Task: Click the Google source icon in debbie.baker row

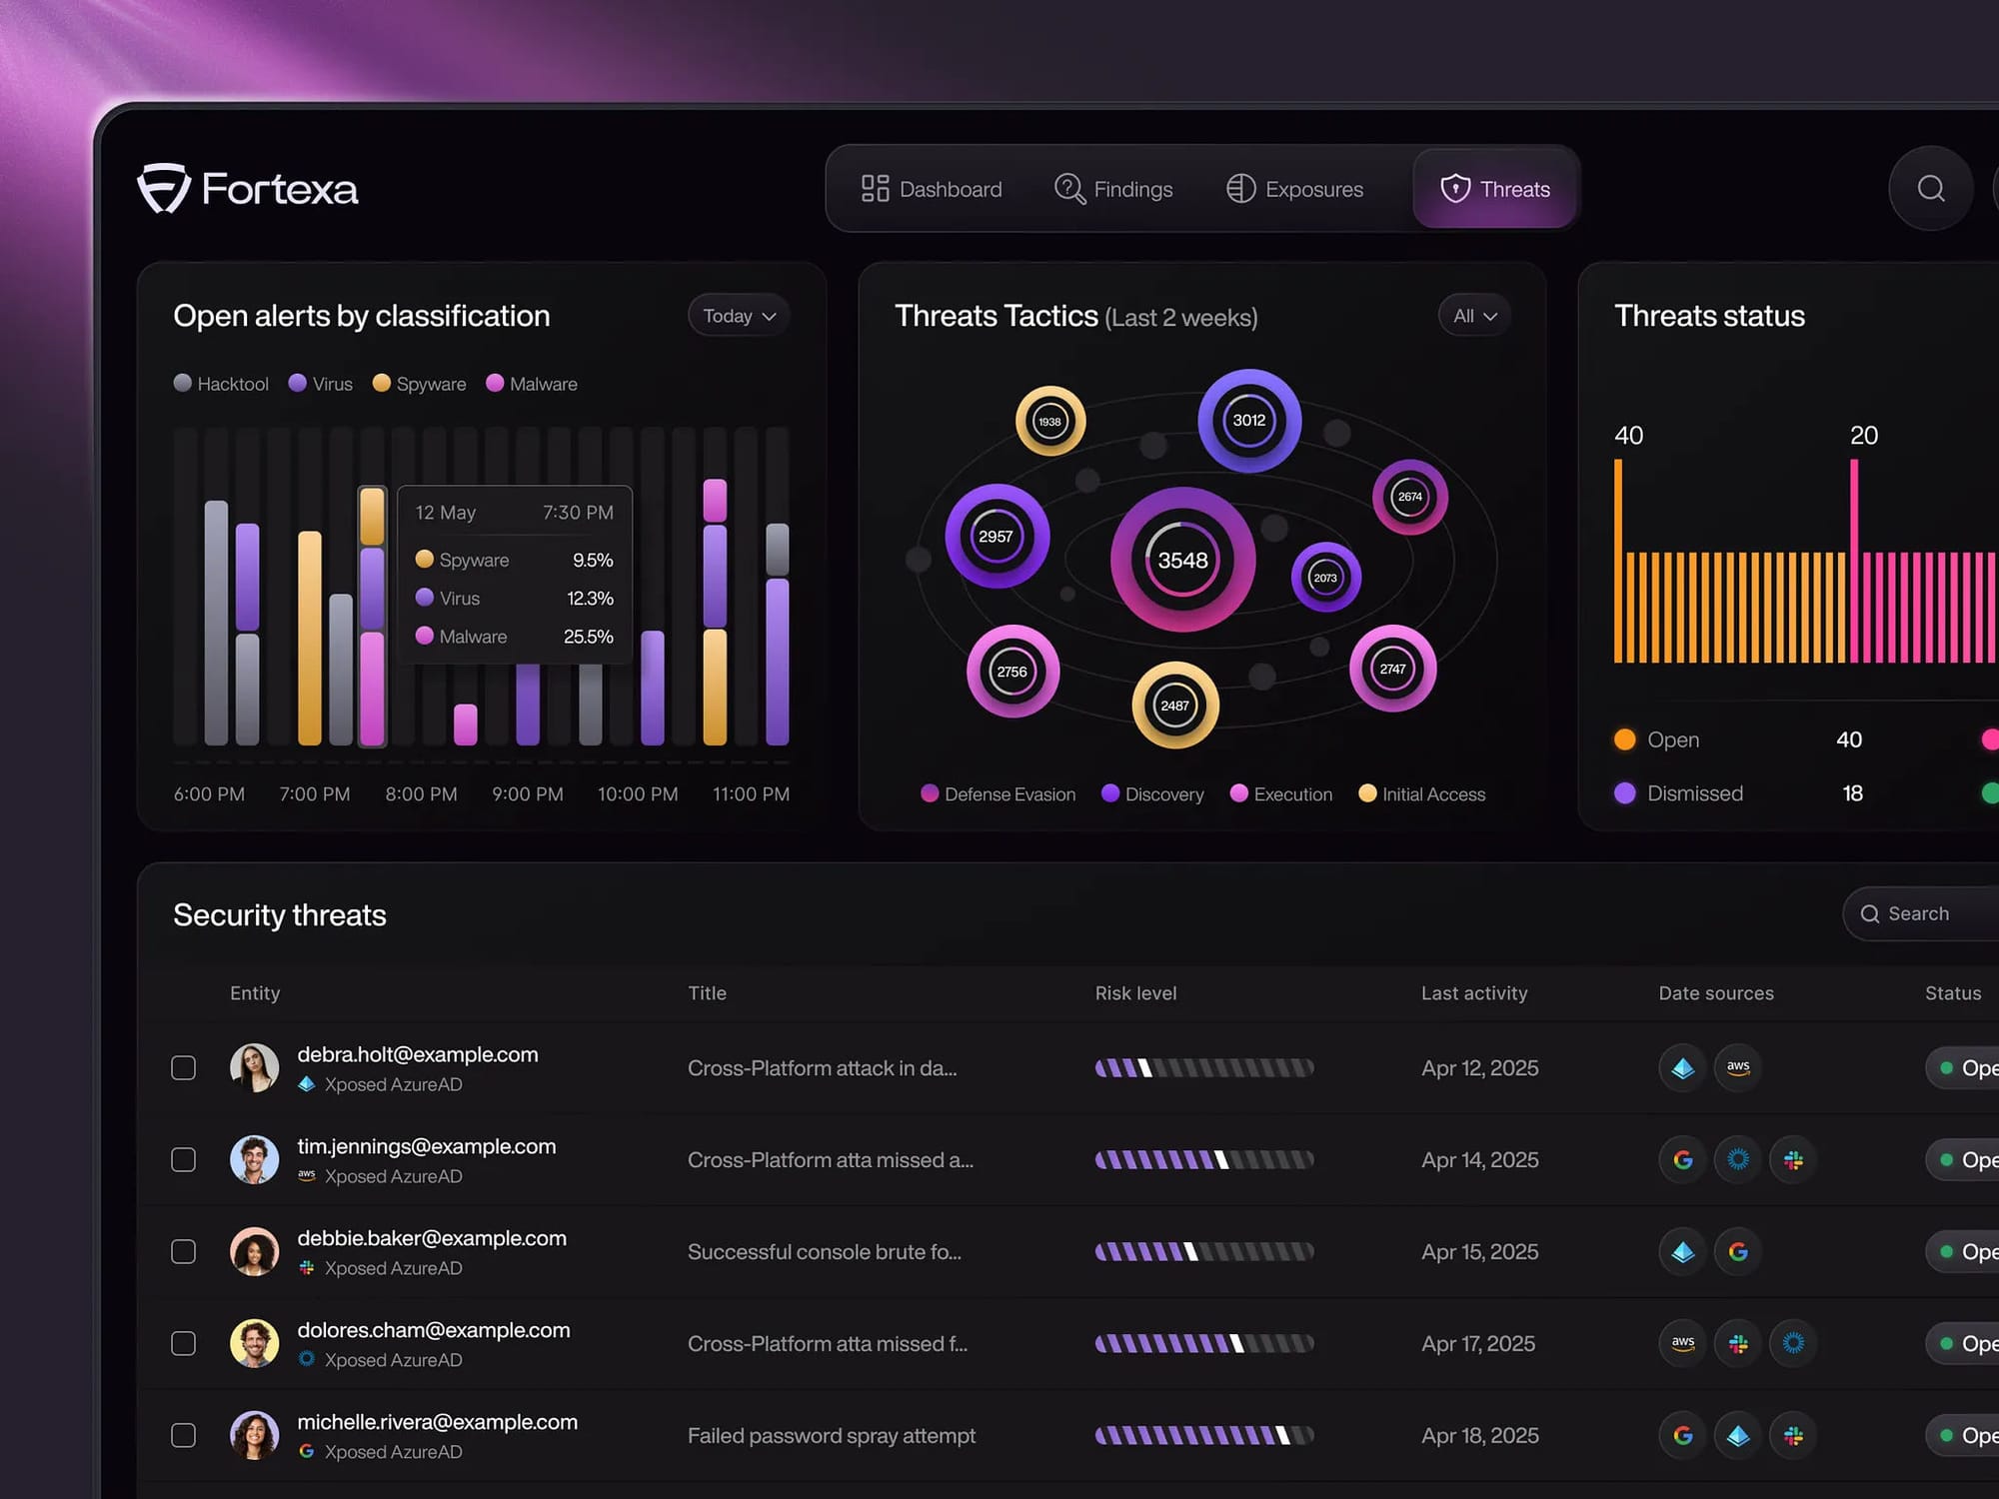Action: 1738,1251
